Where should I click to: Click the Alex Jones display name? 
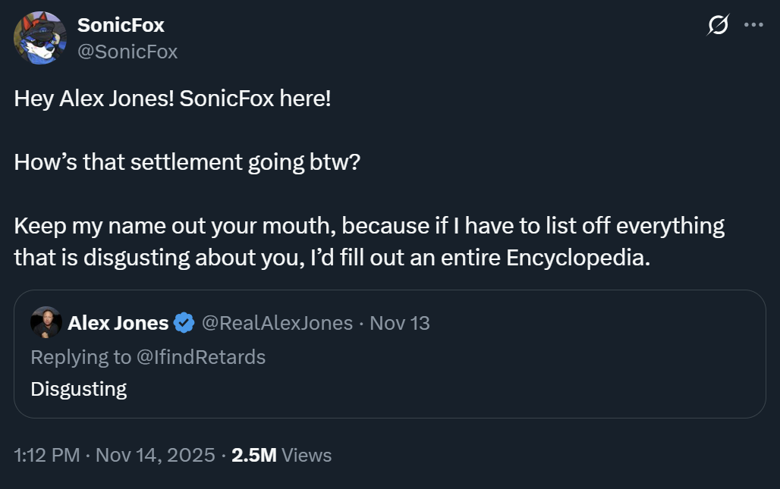point(118,323)
